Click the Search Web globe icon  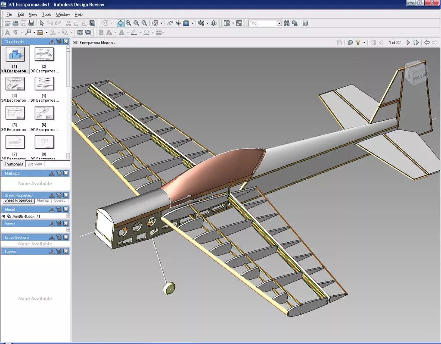(295, 23)
